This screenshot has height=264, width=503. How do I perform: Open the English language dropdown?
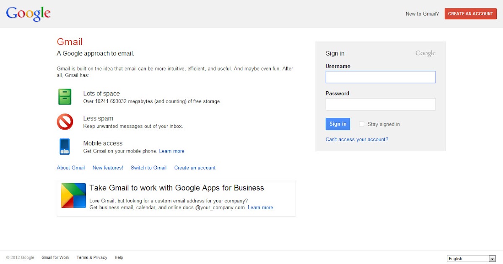(471, 259)
